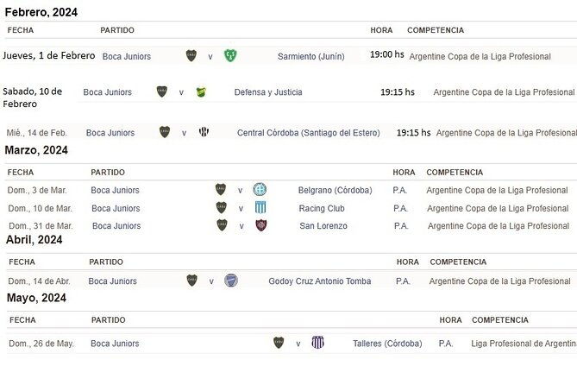Click San Lorenzo crest icon
The image size is (577, 385).
tap(260, 226)
